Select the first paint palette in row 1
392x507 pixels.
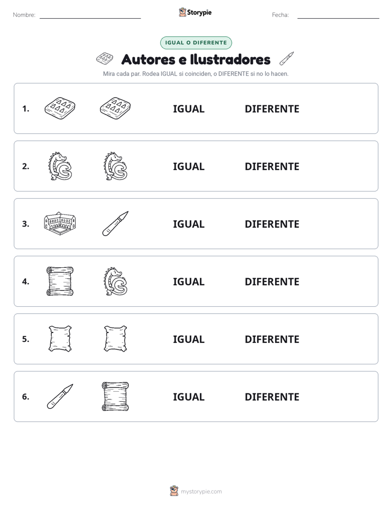coord(60,108)
